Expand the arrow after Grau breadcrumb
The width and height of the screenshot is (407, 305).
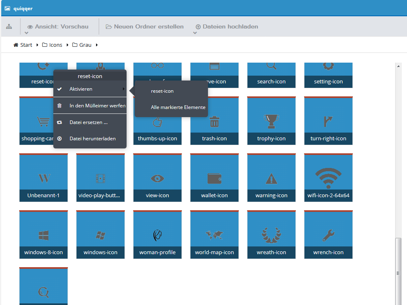click(97, 45)
